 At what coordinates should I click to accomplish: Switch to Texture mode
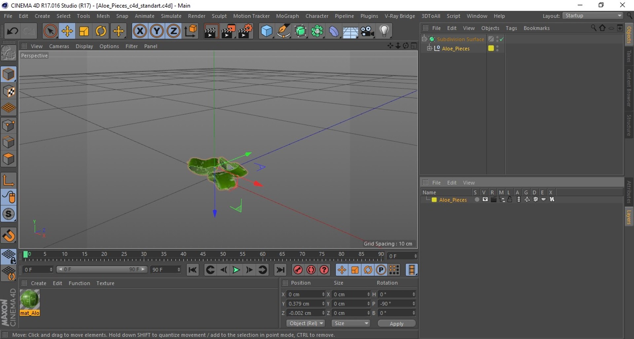[9, 91]
